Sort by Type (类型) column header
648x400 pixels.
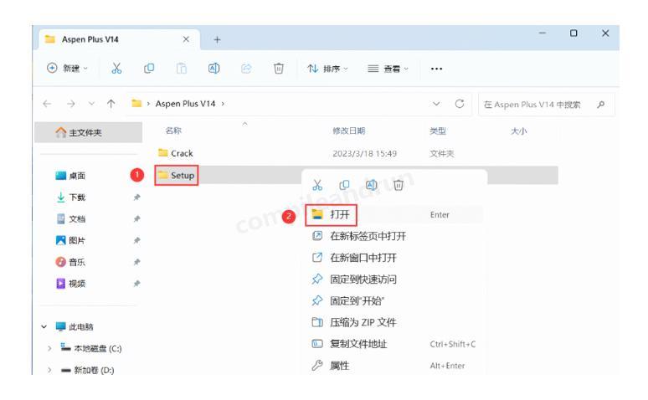[438, 131]
